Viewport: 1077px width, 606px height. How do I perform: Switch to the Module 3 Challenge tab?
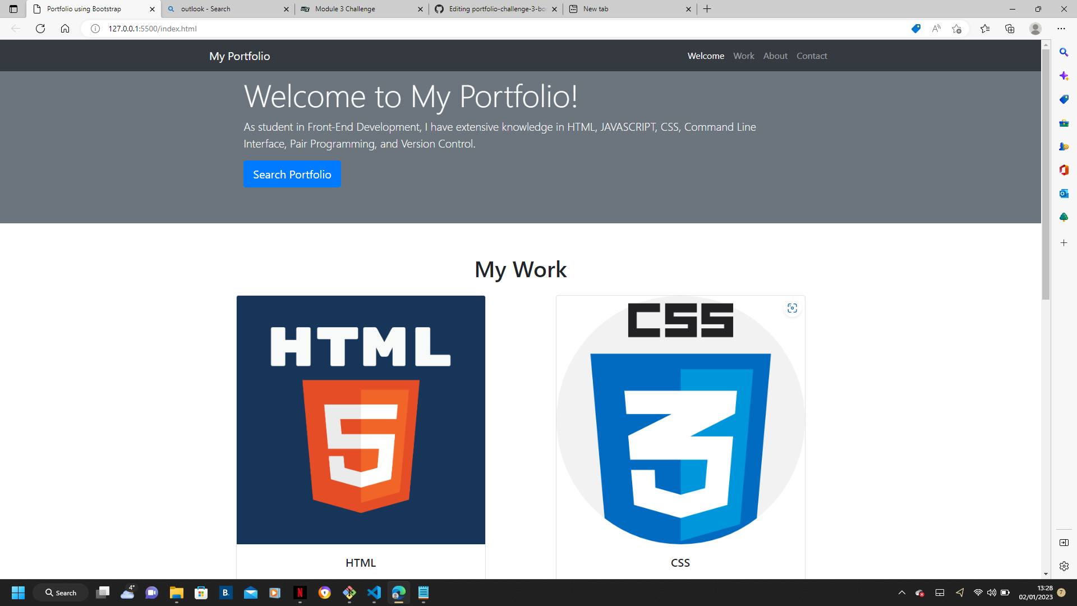[345, 9]
